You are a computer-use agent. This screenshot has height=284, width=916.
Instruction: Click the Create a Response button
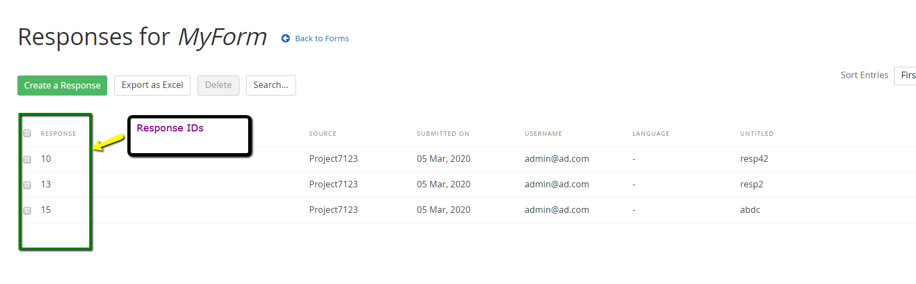pyautogui.click(x=62, y=85)
